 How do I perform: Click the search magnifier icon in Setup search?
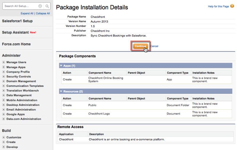click(47, 6)
